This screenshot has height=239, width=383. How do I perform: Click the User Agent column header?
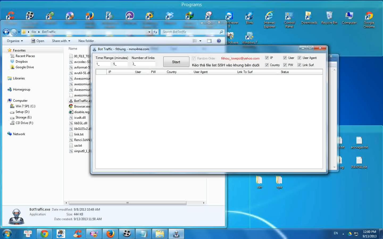tap(201, 72)
